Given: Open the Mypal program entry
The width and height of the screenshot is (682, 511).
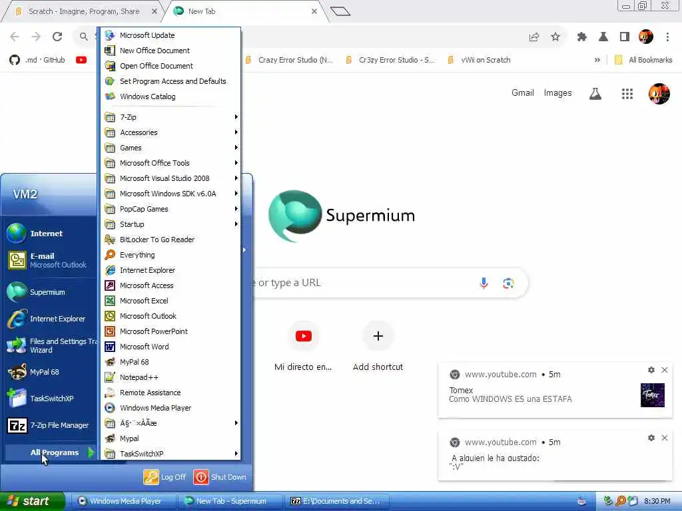Looking at the screenshot, I should [170, 438].
